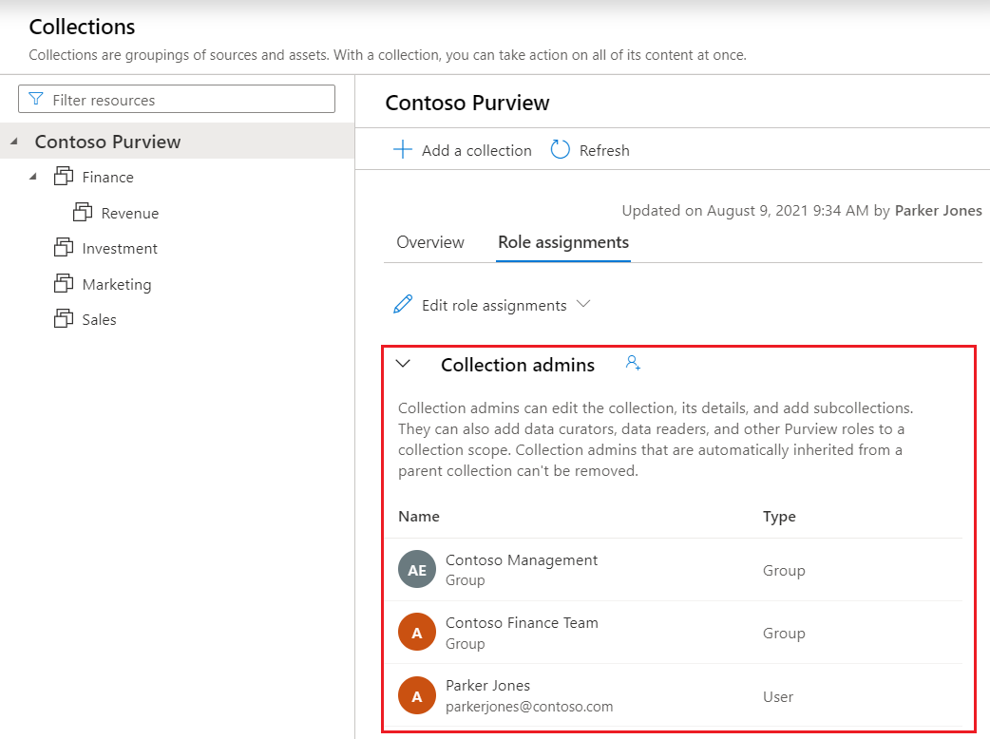Click the Sales collection icon
This screenshot has height=739, width=990.
pos(65,319)
